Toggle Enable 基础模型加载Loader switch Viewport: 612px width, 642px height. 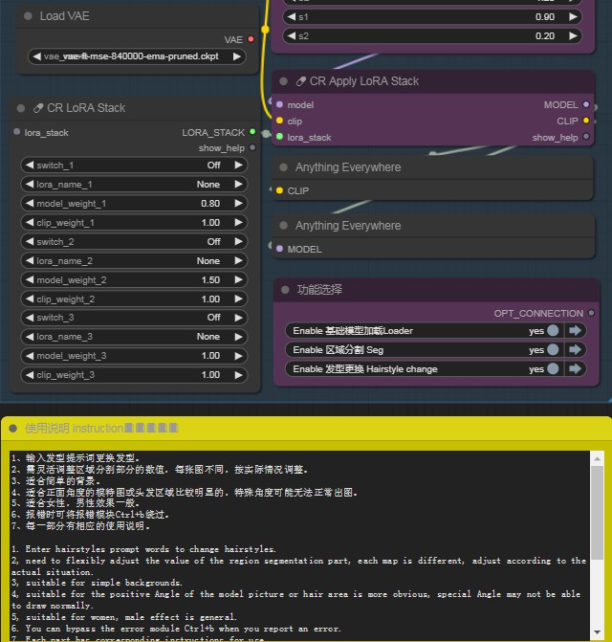pyautogui.click(x=553, y=330)
